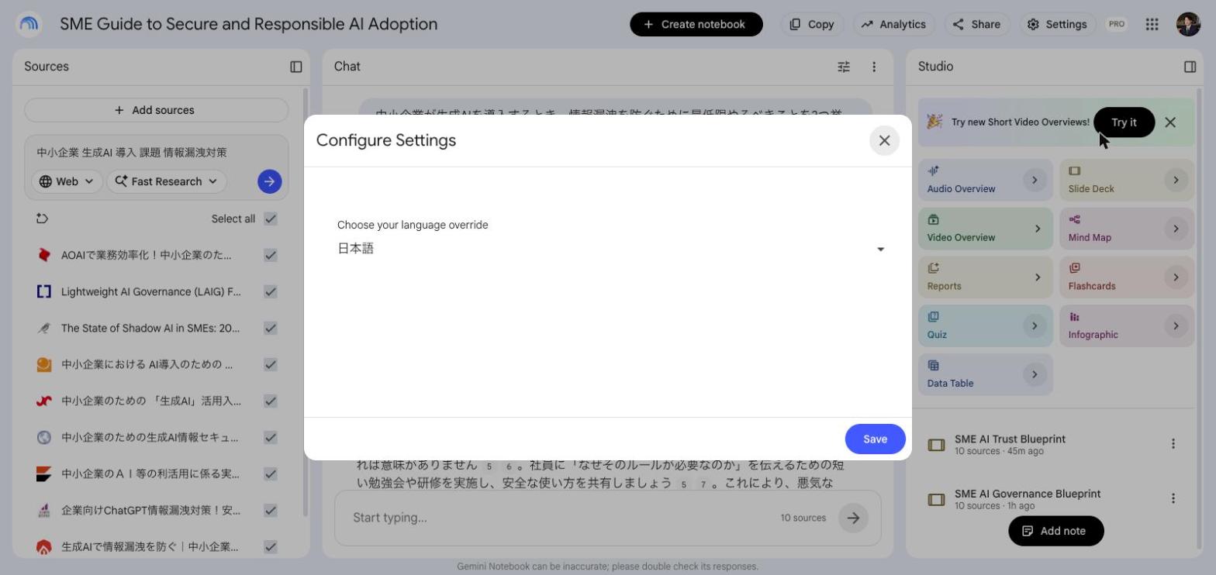
Task: Uncheck the Lightweight AI Governance source
Action: [271, 291]
